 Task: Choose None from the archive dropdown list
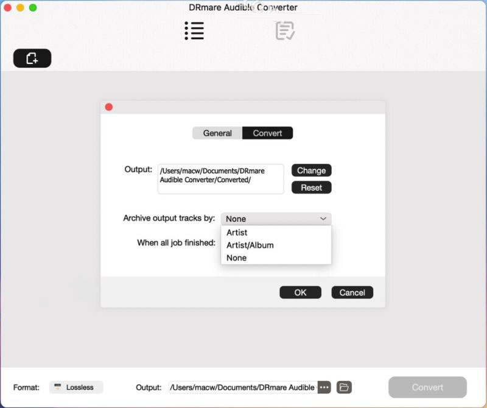(276, 258)
